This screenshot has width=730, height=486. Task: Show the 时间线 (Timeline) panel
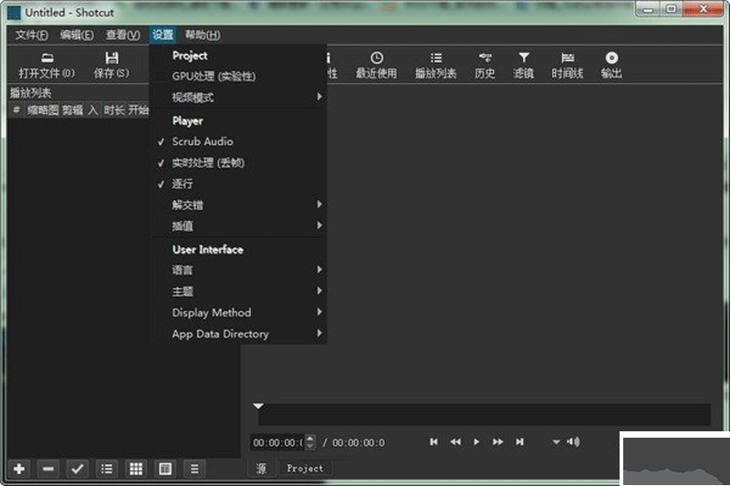coord(567,65)
